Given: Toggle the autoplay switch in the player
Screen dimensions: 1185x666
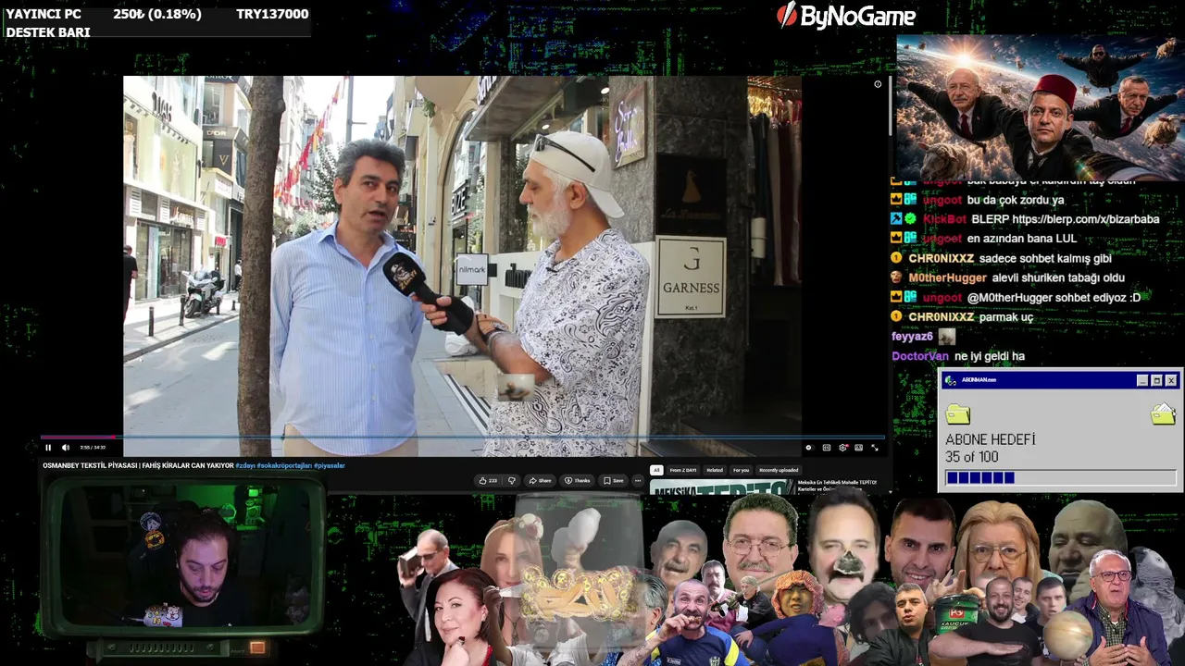Looking at the screenshot, I should pos(809,448).
